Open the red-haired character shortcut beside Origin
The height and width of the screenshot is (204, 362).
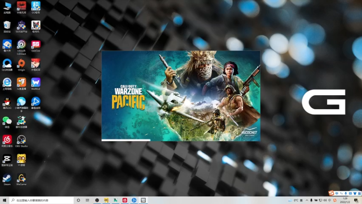pyautogui.click(x=36, y=65)
